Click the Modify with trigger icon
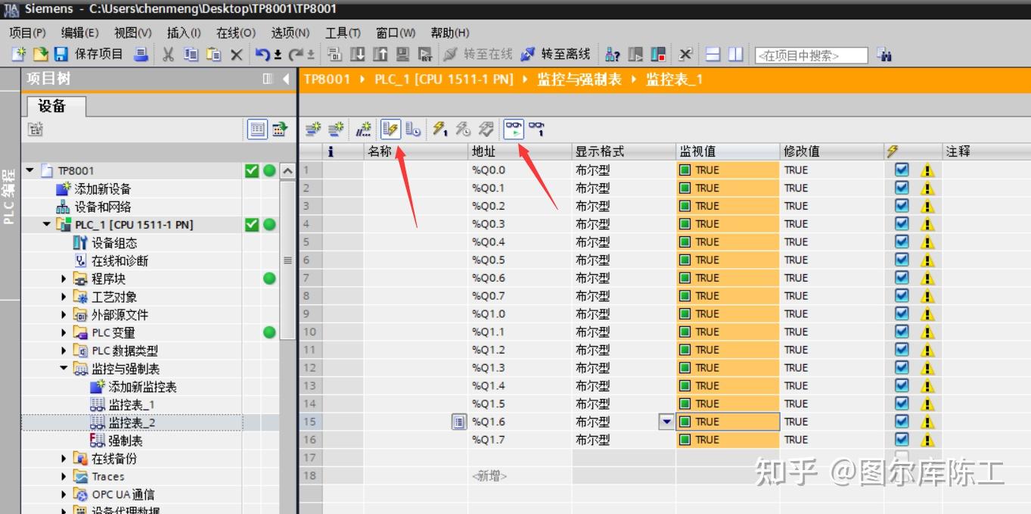This screenshot has height=514, width=1031. [x=462, y=129]
